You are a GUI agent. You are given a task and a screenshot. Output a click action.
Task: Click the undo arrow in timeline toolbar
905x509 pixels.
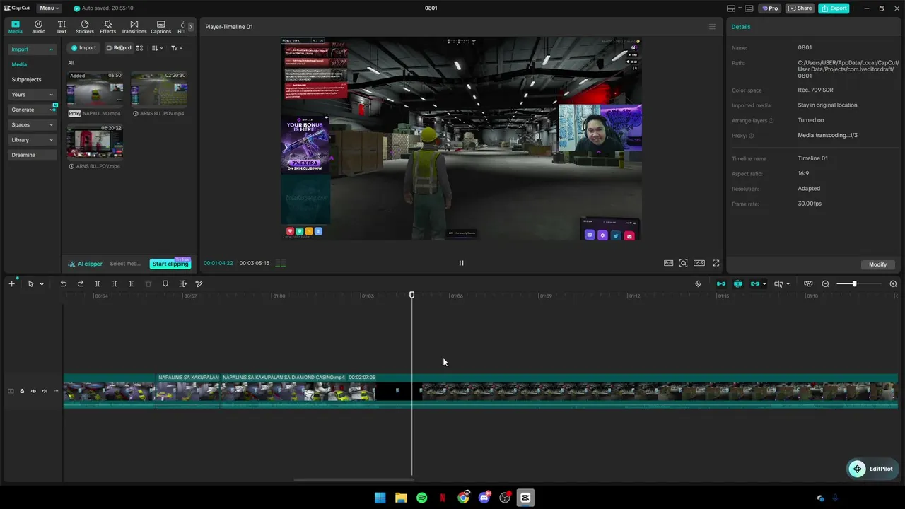click(x=63, y=283)
